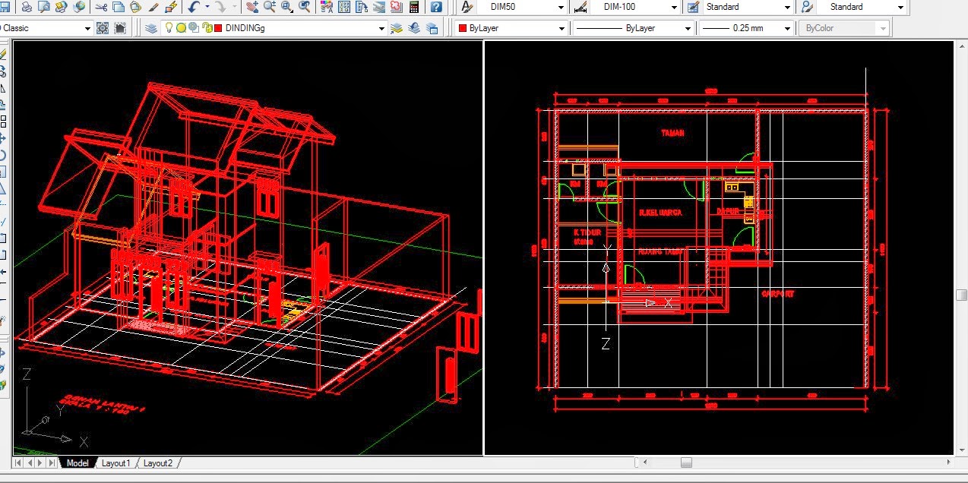
Task: Open Dimension Style manager icon
Action: 580,7
